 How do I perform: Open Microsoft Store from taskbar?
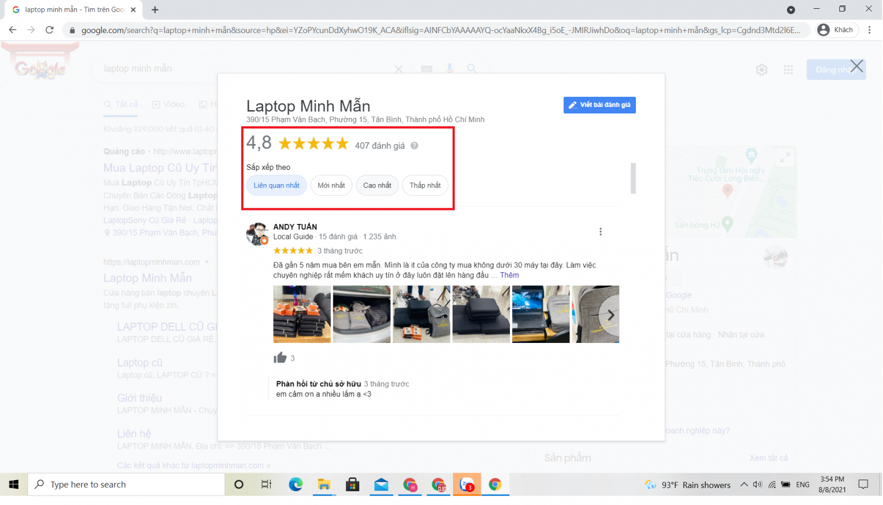coord(353,485)
